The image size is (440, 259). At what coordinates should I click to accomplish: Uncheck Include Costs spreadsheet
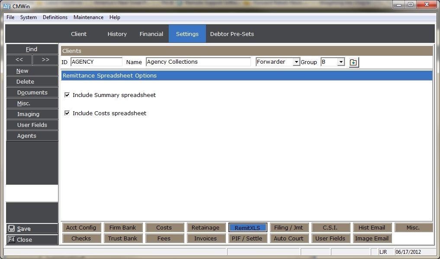pyautogui.click(x=67, y=113)
